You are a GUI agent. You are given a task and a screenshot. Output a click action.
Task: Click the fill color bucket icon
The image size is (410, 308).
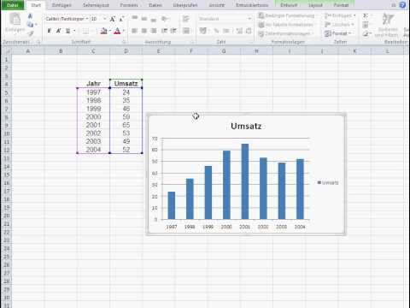click(103, 31)
